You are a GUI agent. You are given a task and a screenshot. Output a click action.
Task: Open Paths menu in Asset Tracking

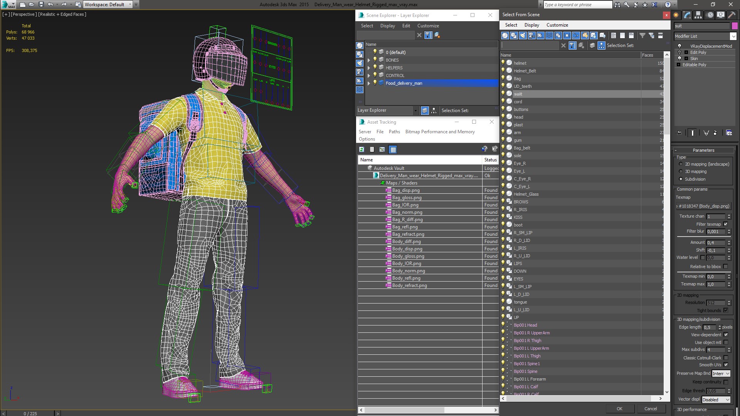(x=394, y=132)
